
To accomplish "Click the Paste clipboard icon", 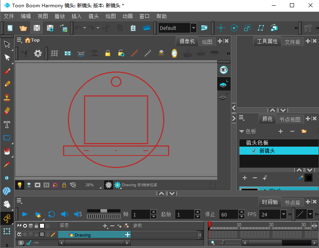I will tap(133, 28).
